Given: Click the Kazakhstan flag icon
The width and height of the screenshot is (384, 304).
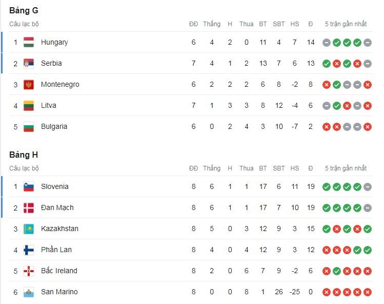Looking at the screenshot, I should pyautogui.click(x=29, y=229).
